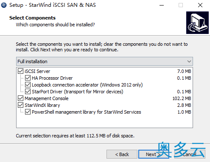Select StarPort Driver row label
The width and height of the screenshot is (210, 162).
pos(78,92)
